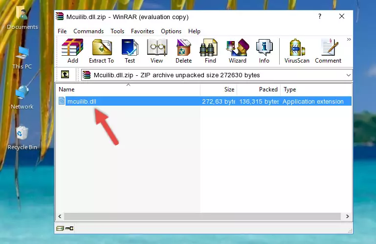This screenshot has width=376, height=244.
Task: Click the Extract To toolbar icon
Action: (x=101, y=51)
